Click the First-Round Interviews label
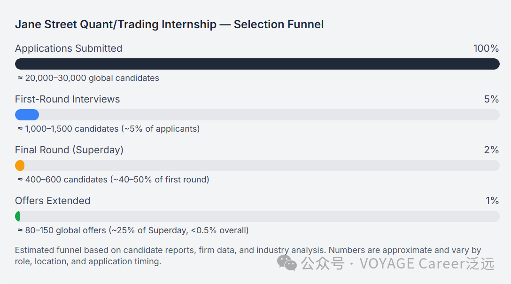This screenshot has width=511, height=284. click(x=67, y=99)
